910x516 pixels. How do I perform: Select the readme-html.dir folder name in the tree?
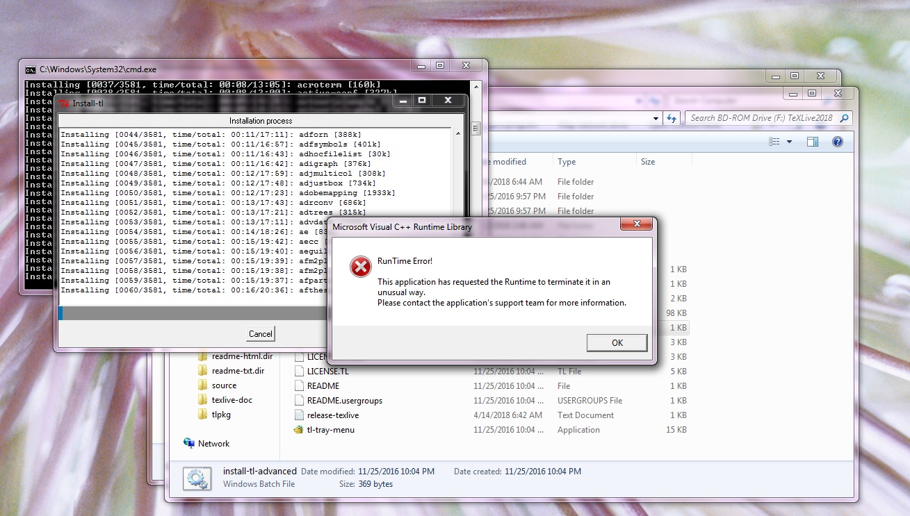point(243,356)
